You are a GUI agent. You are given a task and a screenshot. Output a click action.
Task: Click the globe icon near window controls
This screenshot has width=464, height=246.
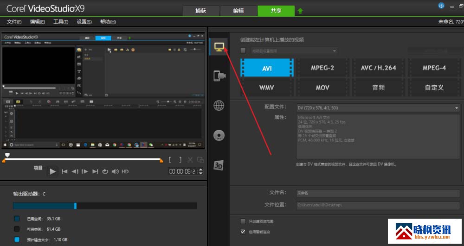point(441,6)
